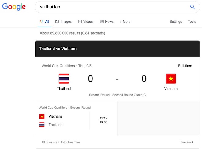The height and width of the screenshot is (150, 202).
Task: Click the blue search magnifier icon
Action: point(193,7)
